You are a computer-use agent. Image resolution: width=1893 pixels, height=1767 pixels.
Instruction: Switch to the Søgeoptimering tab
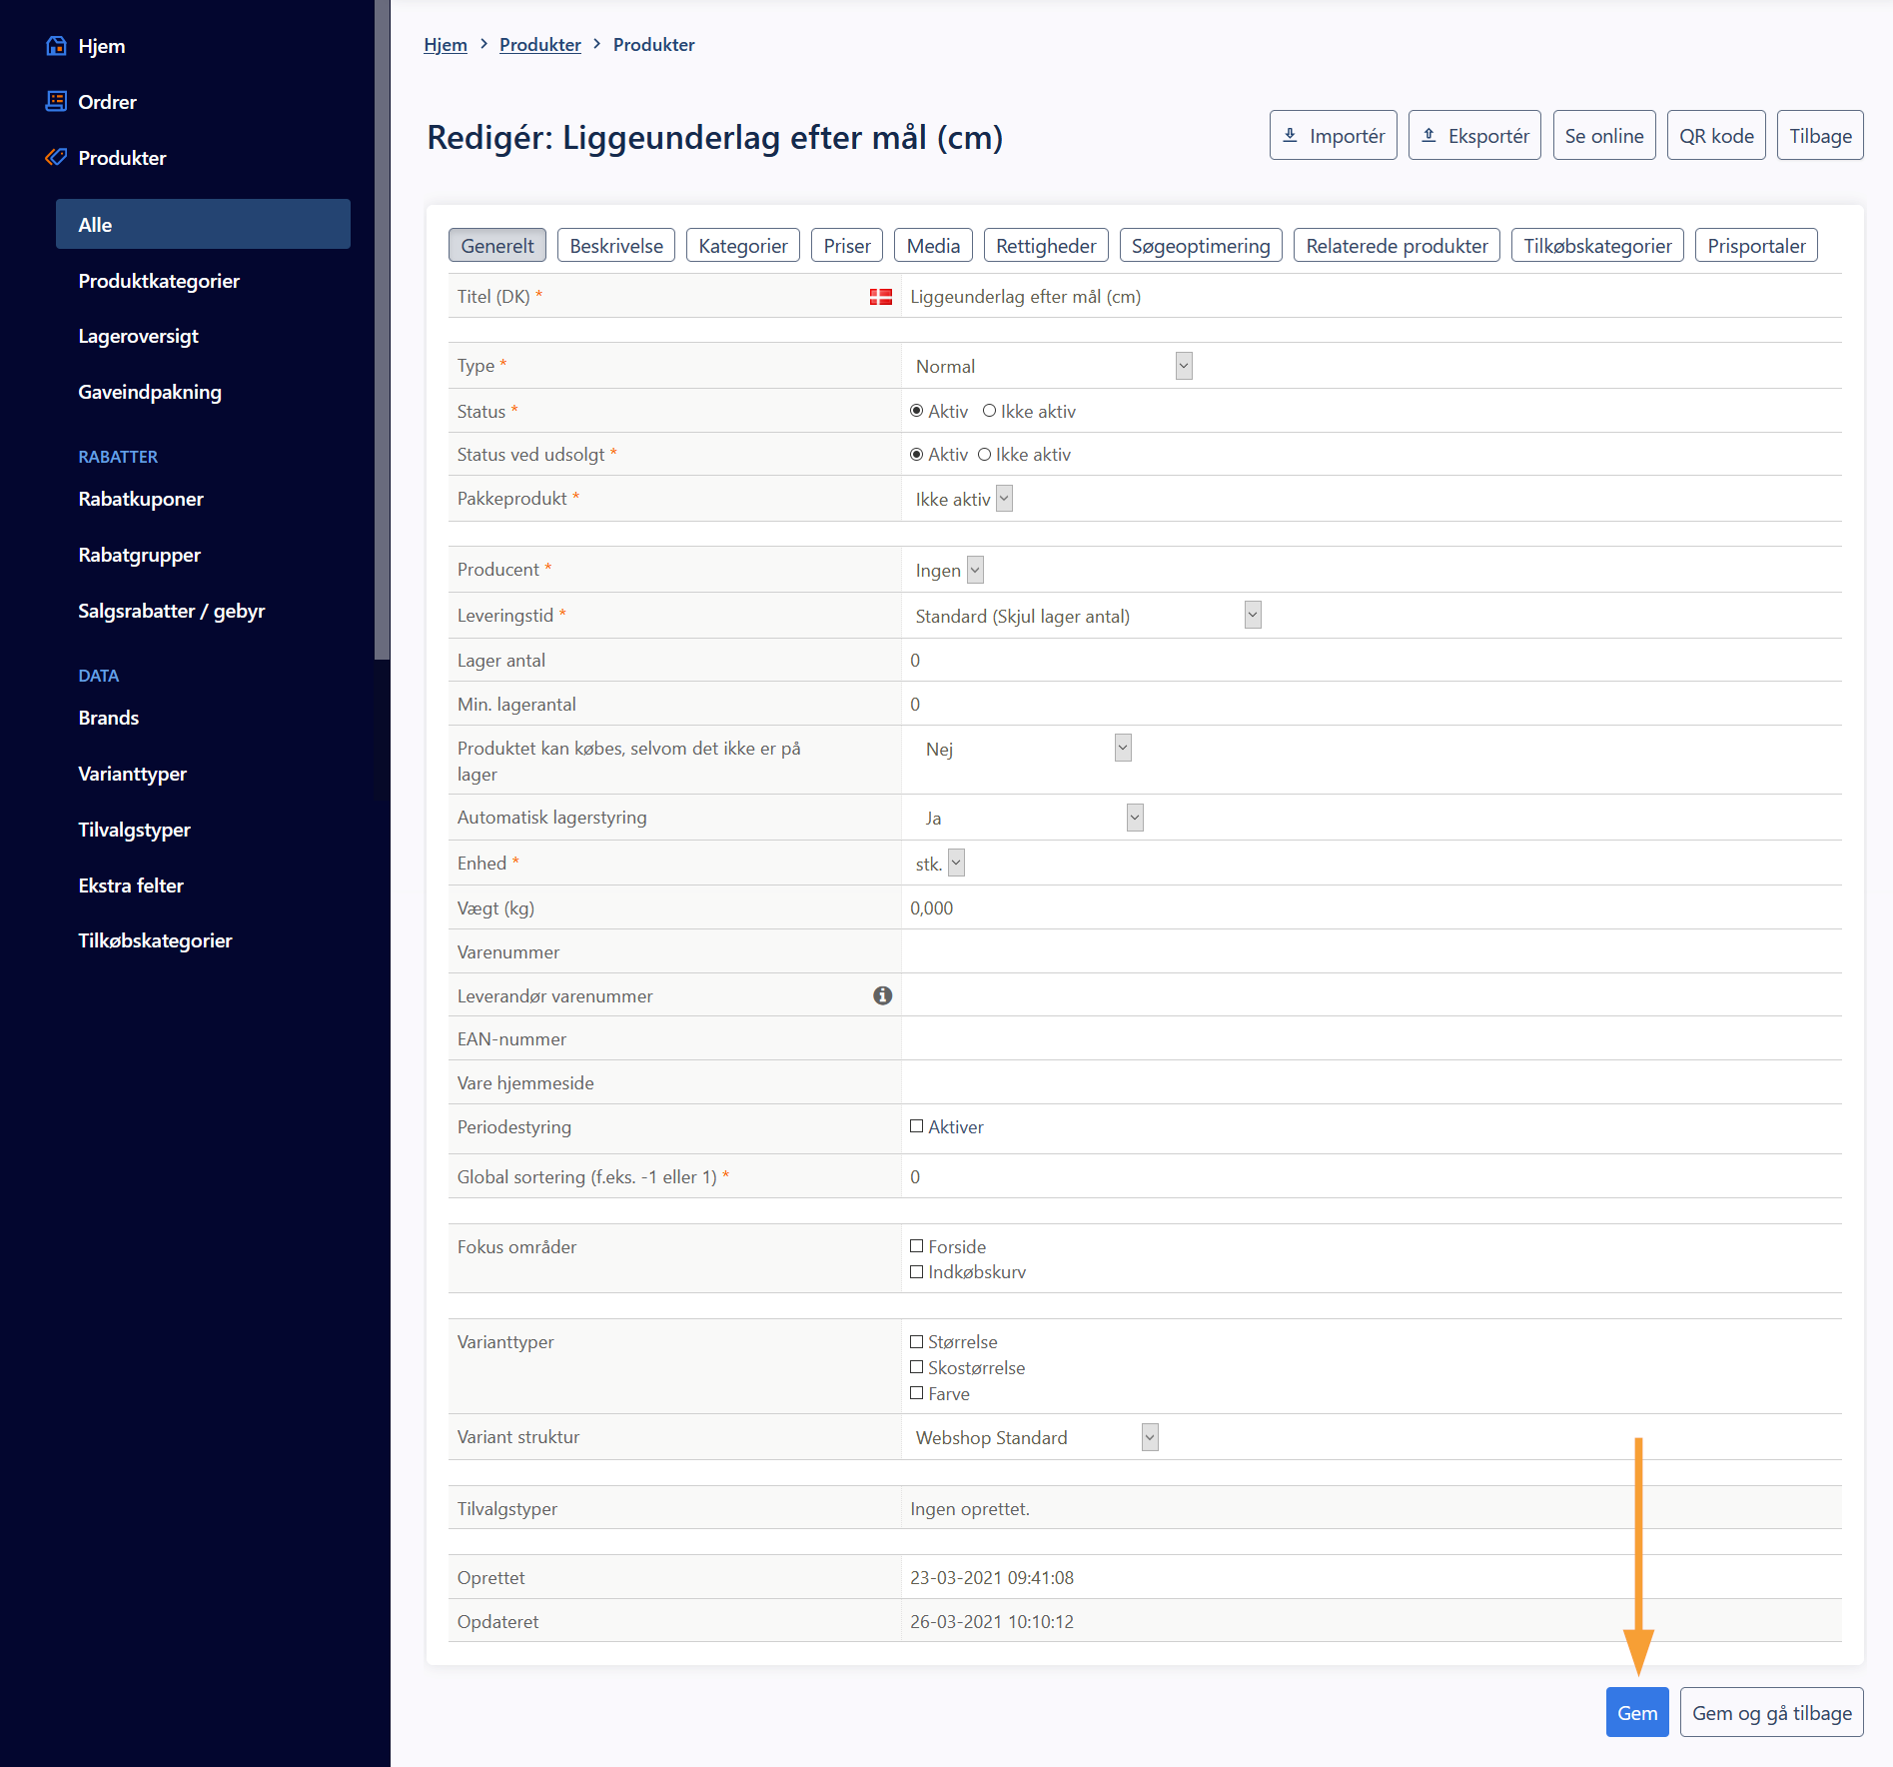[1201, 246]
